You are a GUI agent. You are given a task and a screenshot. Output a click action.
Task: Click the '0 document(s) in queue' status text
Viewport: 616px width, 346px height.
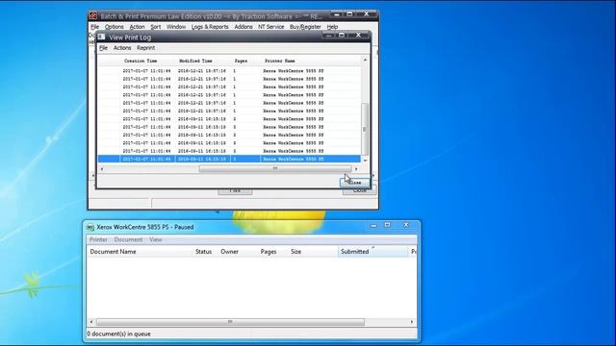tap(118, 334)
